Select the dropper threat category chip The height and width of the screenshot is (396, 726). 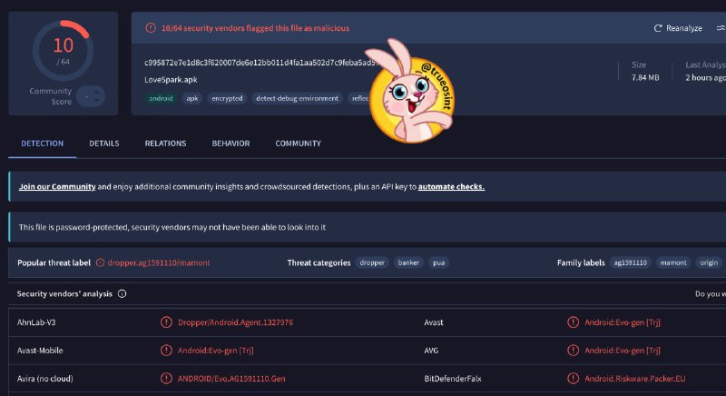click(372, 262)
